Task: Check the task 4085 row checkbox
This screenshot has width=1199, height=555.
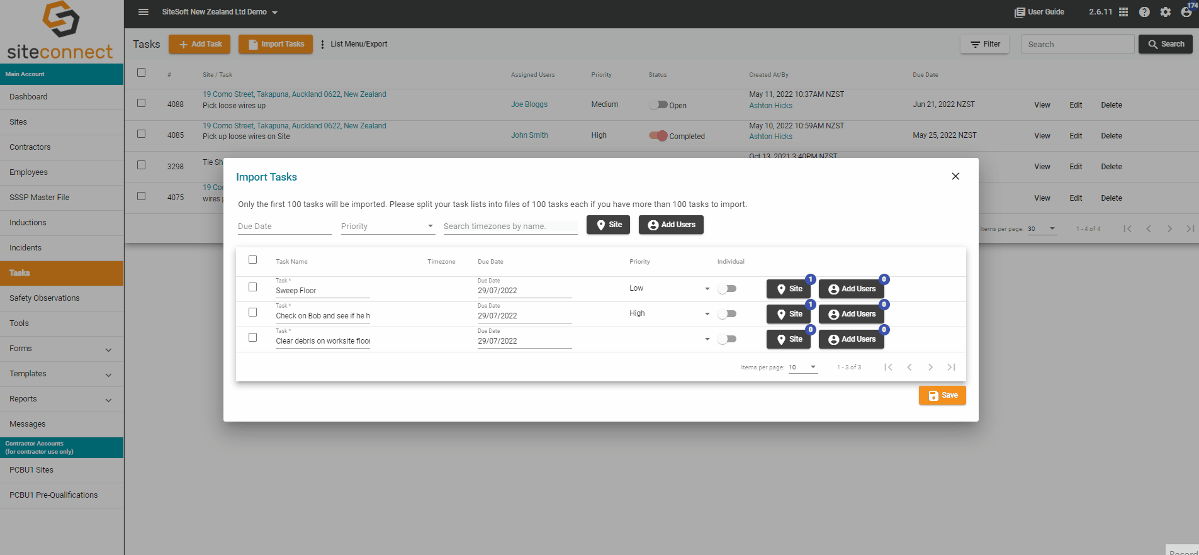Action: click(x=142, y=134)
